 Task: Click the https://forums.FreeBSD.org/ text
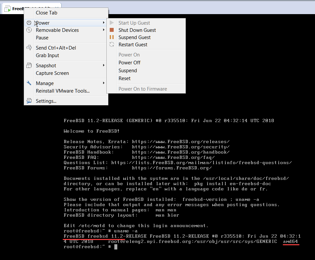tap(172, 168)
